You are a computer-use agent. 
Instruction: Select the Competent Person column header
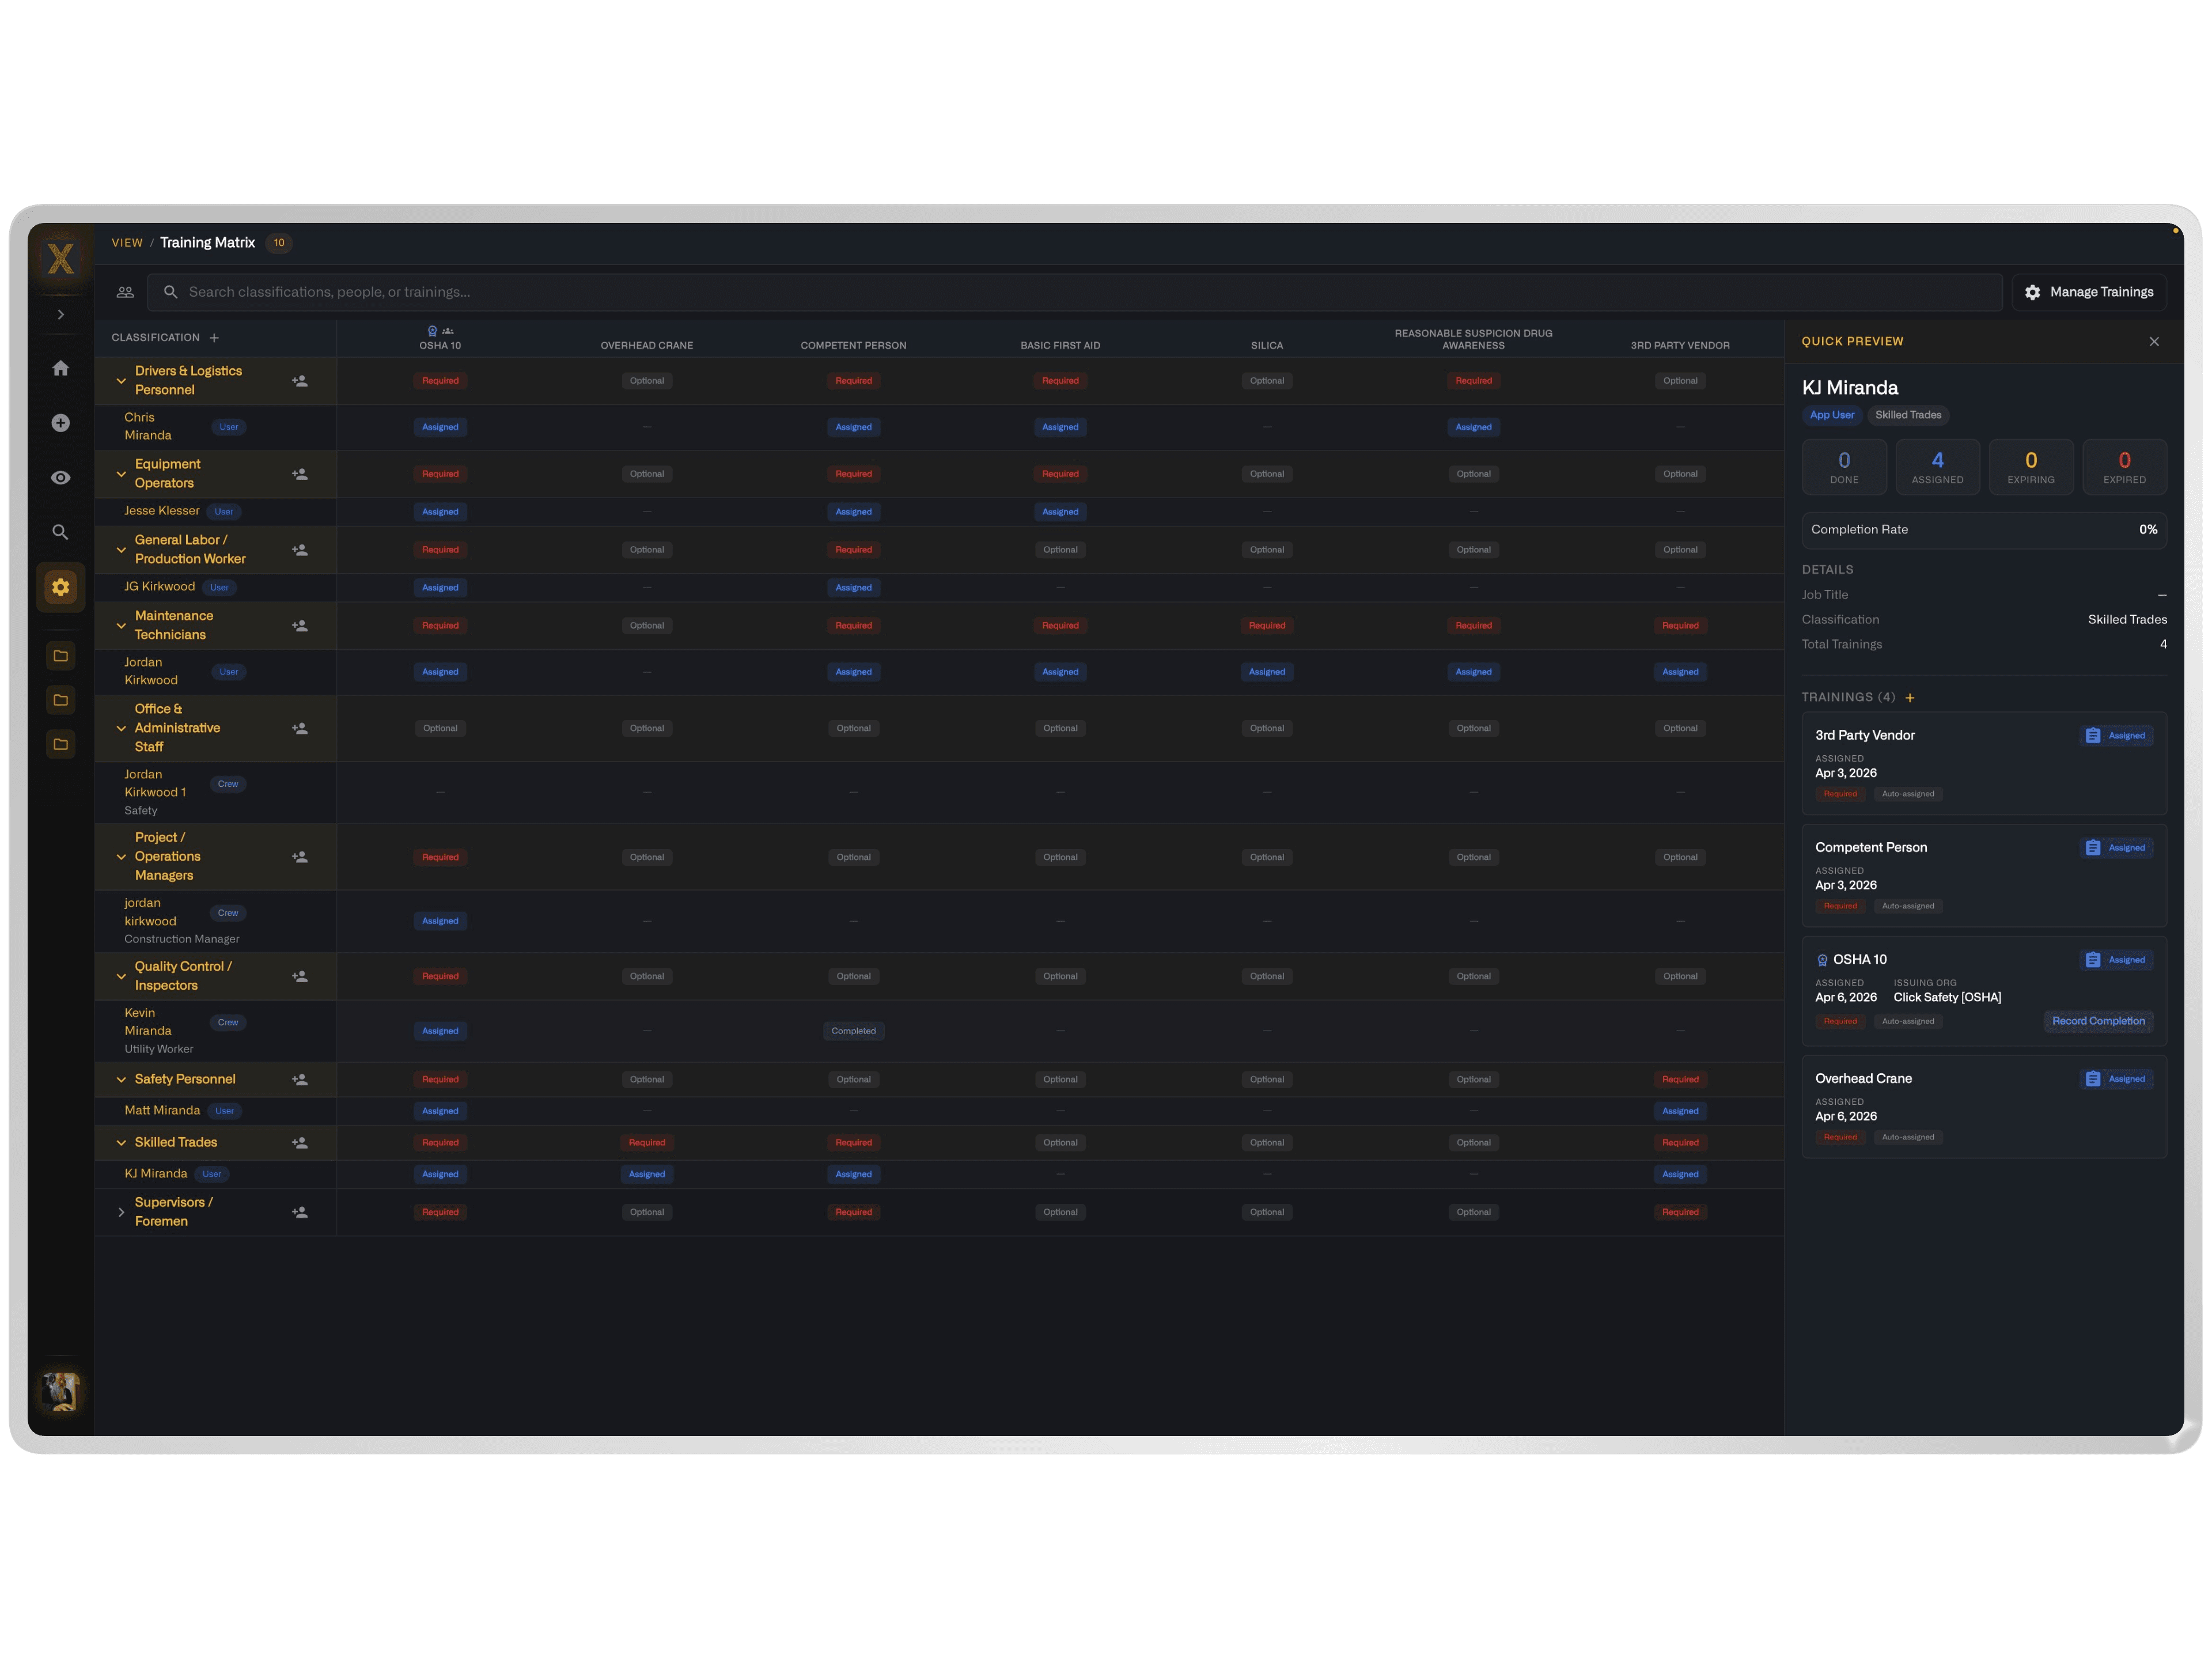coord(854,346)
